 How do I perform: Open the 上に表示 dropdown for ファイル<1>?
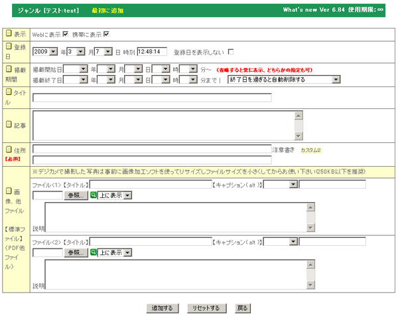115,195
